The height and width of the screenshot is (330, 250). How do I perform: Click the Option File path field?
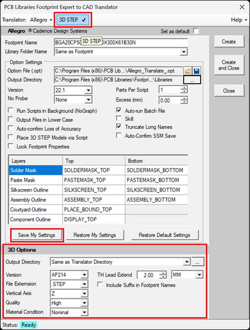(x=118, y=71)
